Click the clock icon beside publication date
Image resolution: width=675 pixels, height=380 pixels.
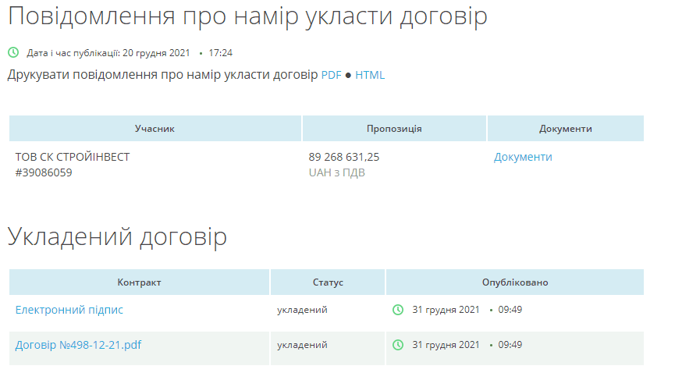[x=13, y=53]
